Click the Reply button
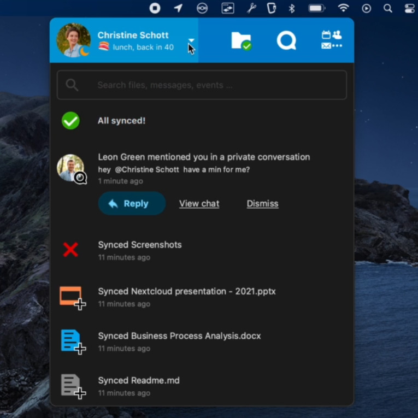418x418 pixels. [132, 203]
